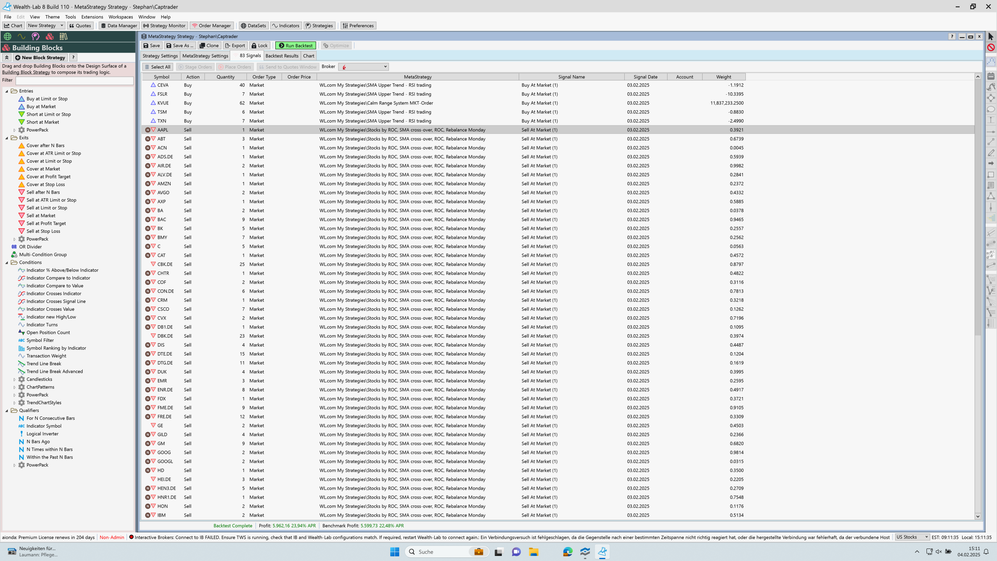
Task: Click the scroll-up arrow of the signals list
Action: 978,77
